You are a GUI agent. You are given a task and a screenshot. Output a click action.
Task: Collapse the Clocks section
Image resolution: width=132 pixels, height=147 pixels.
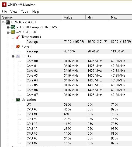[13, 56]
